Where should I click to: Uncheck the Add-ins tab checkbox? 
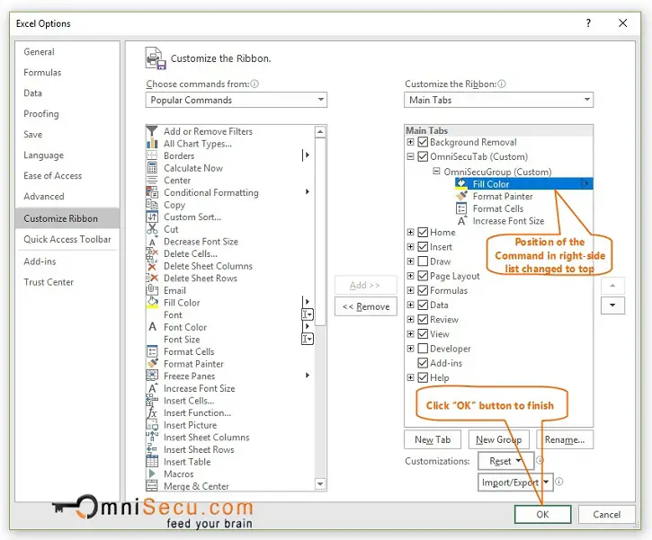tap(423, 363)
